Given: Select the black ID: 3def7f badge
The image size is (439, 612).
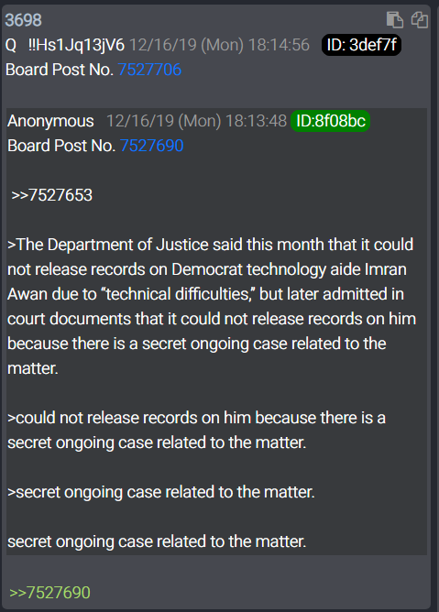Looking at the screenshot, I should pyautogui.click(x=361, y=45).
